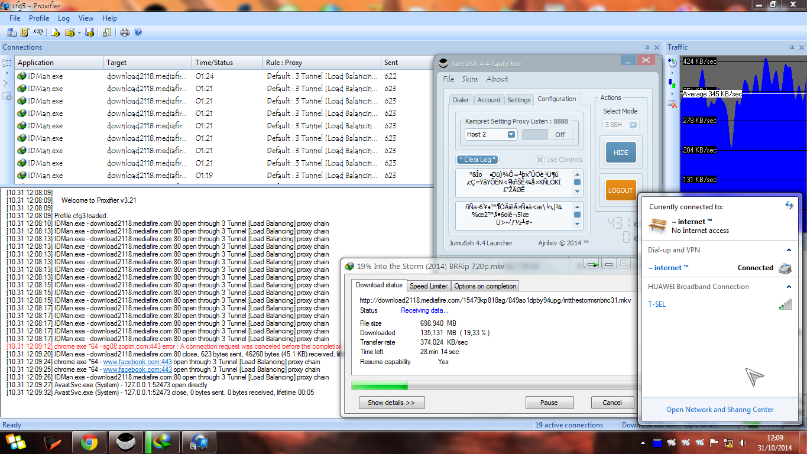The width and height of the screenshot is (807, 454).
Task: Open Name Resolution (.com magnifier) toolbar icon
Action: pyautogui.click(x=38, y=32)
